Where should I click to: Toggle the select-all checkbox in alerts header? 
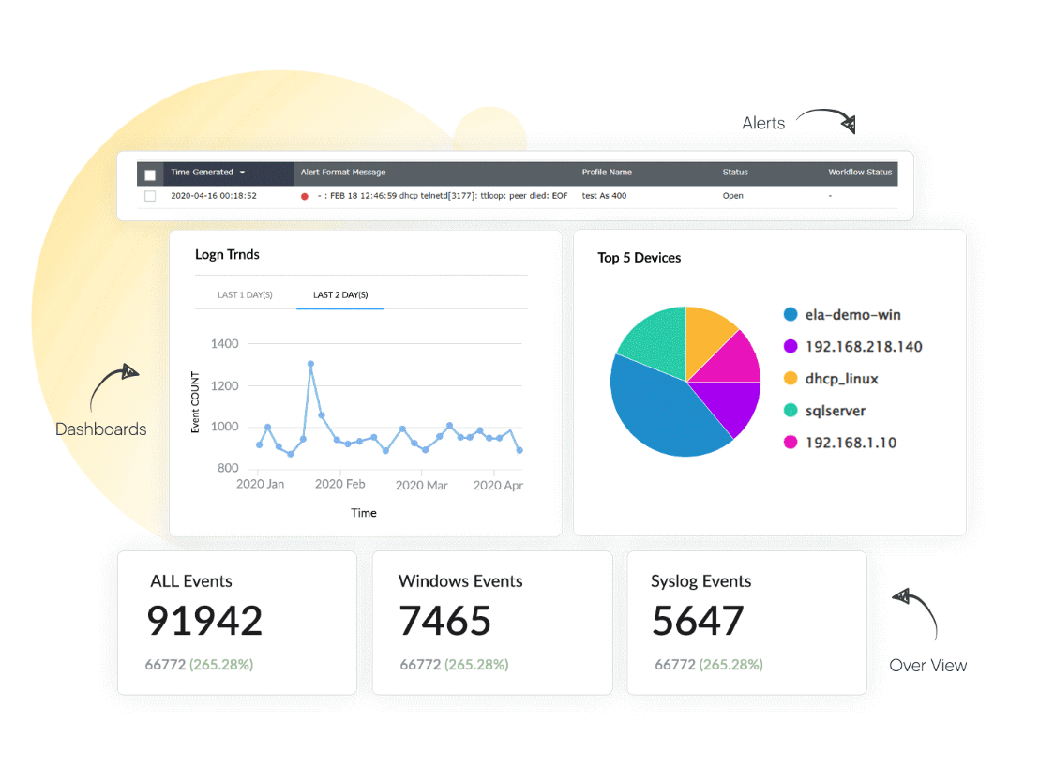pos(150,174)
